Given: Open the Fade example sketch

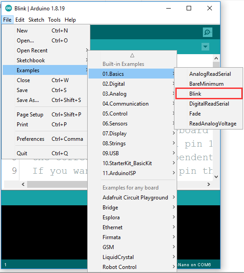Looking at the screenshot, I should [x=208, y=114].
